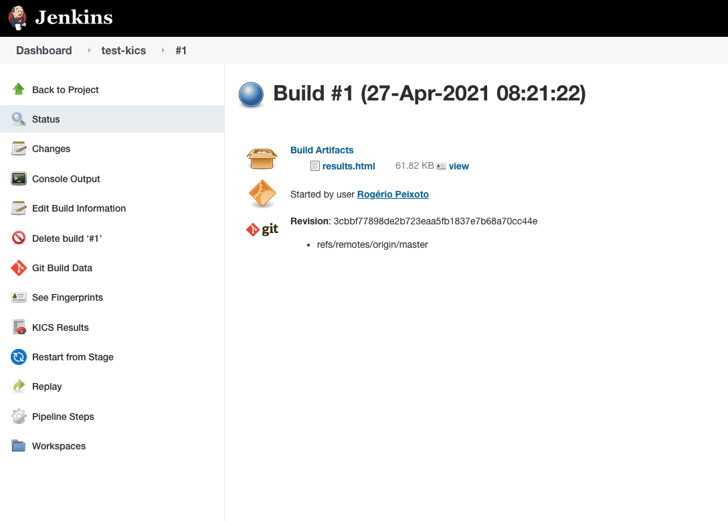Viewport: 728px width, 521px height.
Task: Select the Status sidebar item
Action: (x=112, y=119)
